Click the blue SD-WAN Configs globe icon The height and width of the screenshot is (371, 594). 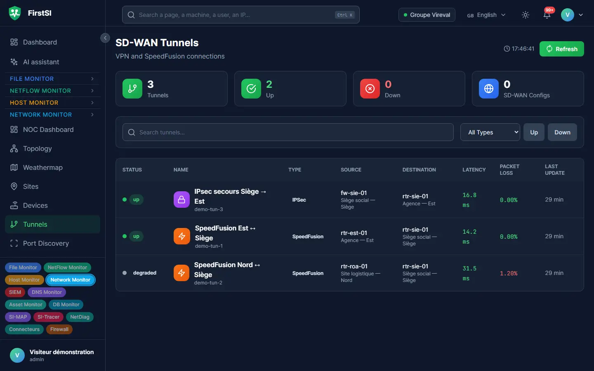pyautogui.click(x=489, y=89)
